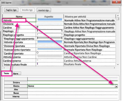
Task: Select the *Divisione riportata name cell
Action: (19, 46)
